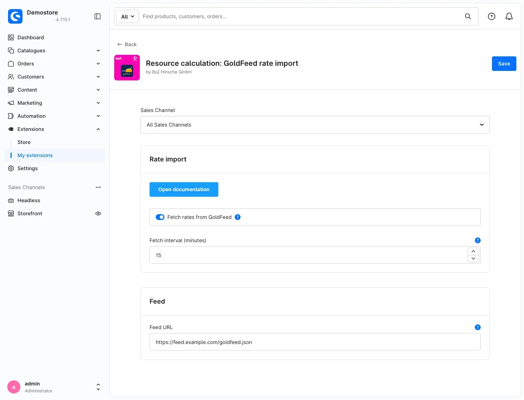Collapse the Extensions menu chevron

[98, 129]
